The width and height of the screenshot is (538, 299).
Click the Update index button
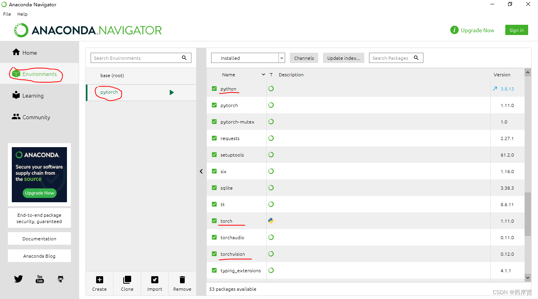point(343,58)
